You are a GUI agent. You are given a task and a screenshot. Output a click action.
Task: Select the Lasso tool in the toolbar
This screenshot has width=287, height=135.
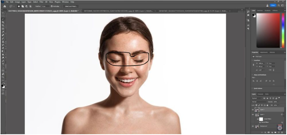(3, 19)
